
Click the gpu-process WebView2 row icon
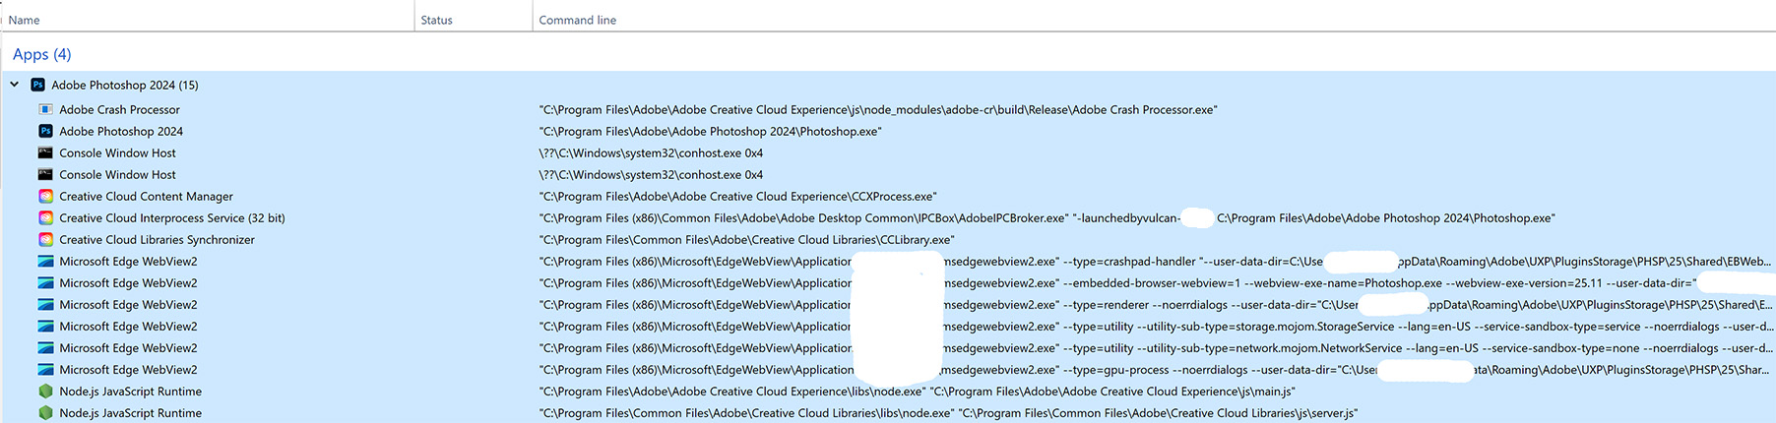[45, 369]
